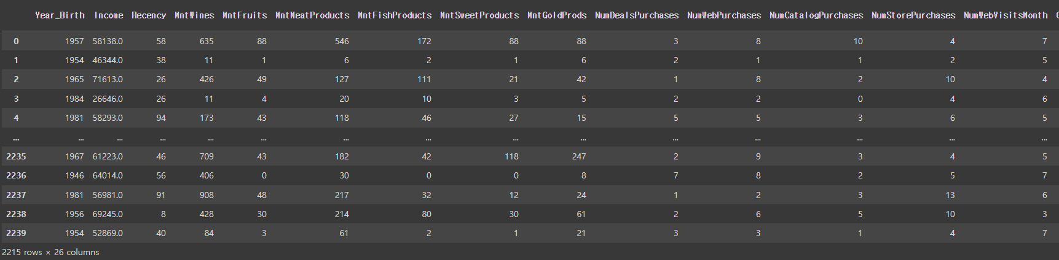Select NumCatalogPurchases value 10 in row 0
The height and width of the screenshot is (260, 1059).
coord(858,41)
